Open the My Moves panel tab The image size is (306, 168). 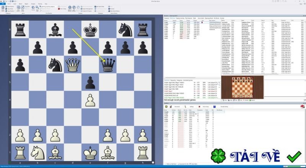[x=216, y=18]
